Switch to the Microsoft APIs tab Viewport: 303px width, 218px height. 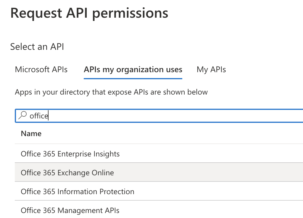click(x=41, y=70)
